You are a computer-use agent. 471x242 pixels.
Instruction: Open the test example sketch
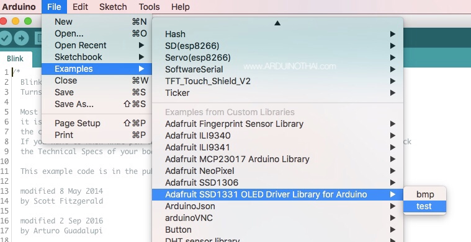click(424, 206)
